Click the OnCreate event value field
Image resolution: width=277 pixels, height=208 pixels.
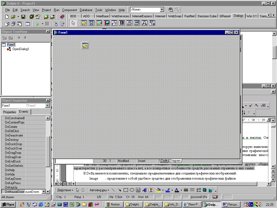pyautogui.click(x=35, y=127)
